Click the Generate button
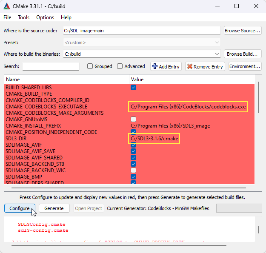The width and height of the screenshot is (266, 253). coord(54,208)
